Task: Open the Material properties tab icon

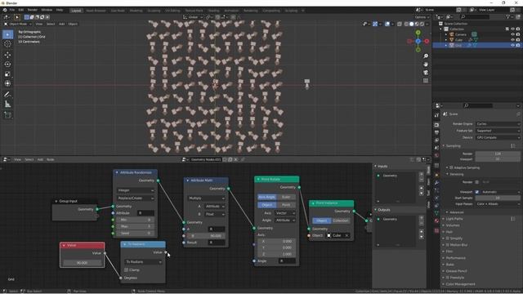Action: (436, 220)
